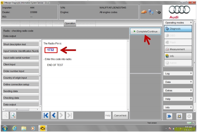Click the ignition key icon
Viewport: 197px width, 132px height.
pos(158,12)
